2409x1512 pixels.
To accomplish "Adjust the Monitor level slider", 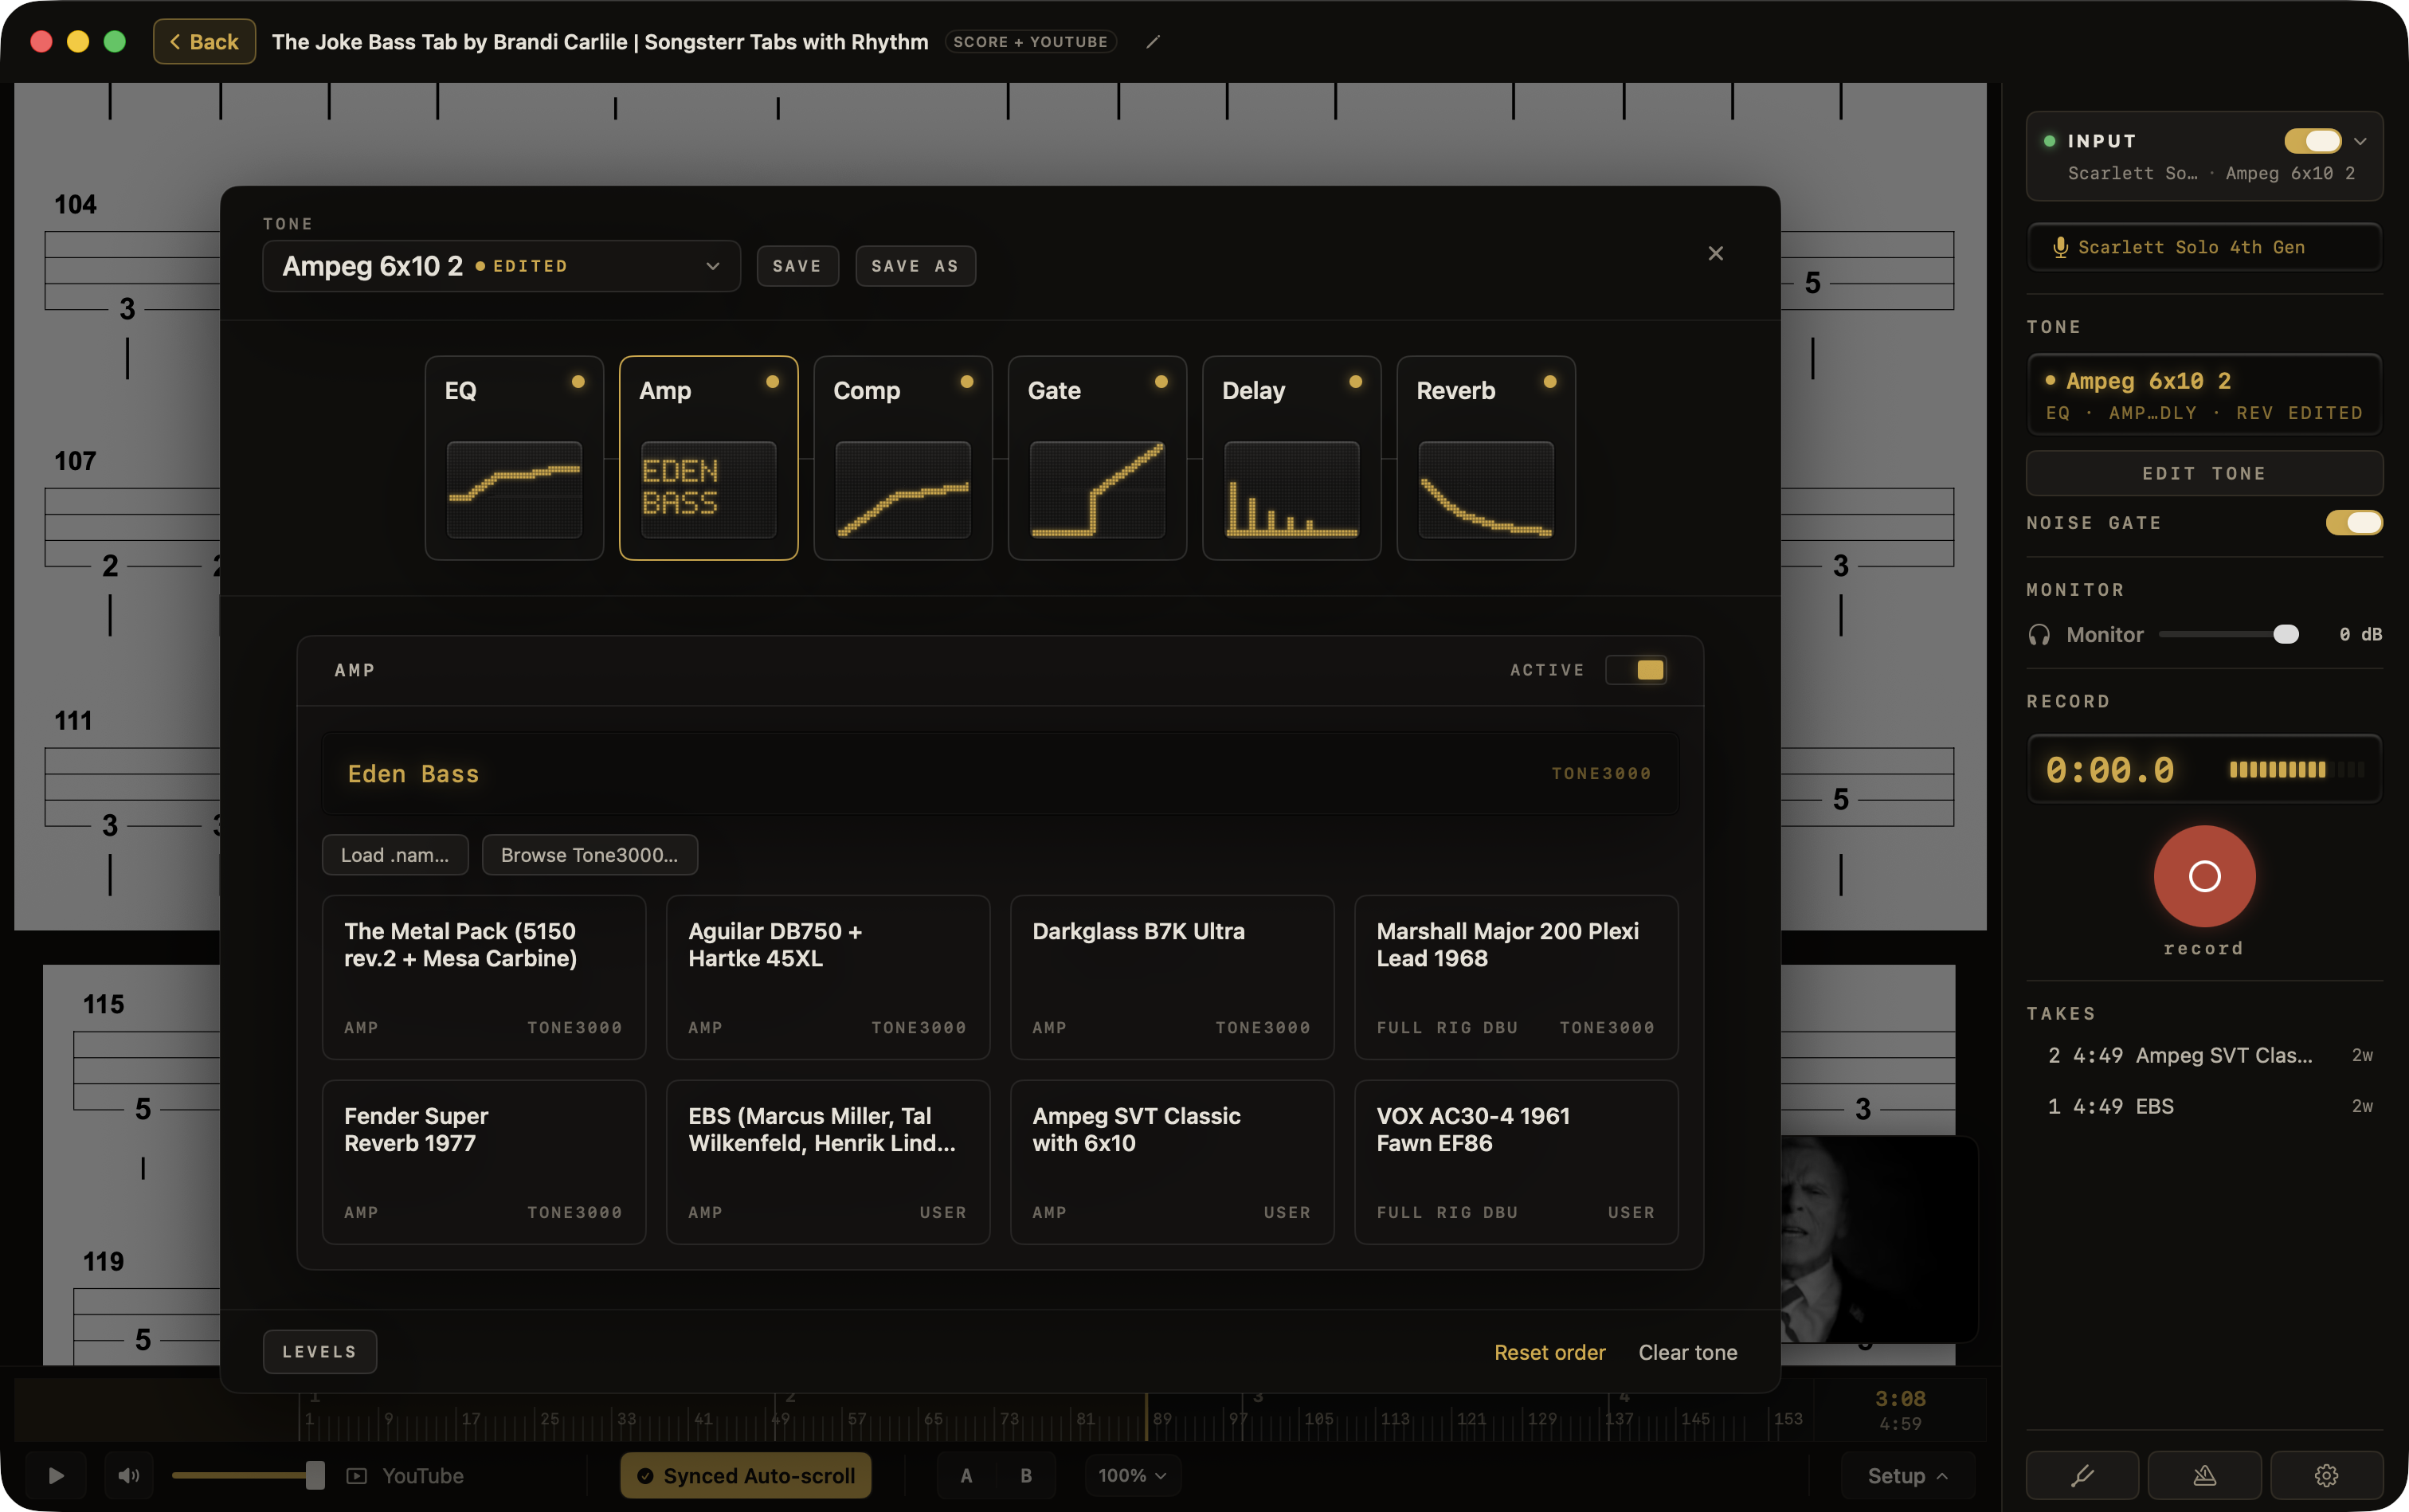I will click(x=2229, y=635).
